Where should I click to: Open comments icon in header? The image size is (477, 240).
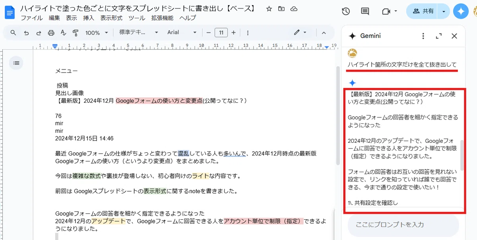tap(365, 11)
